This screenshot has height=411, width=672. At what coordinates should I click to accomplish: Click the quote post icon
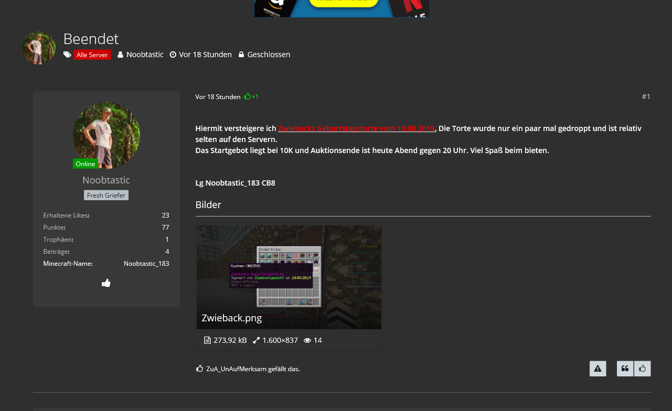point(625,369)
